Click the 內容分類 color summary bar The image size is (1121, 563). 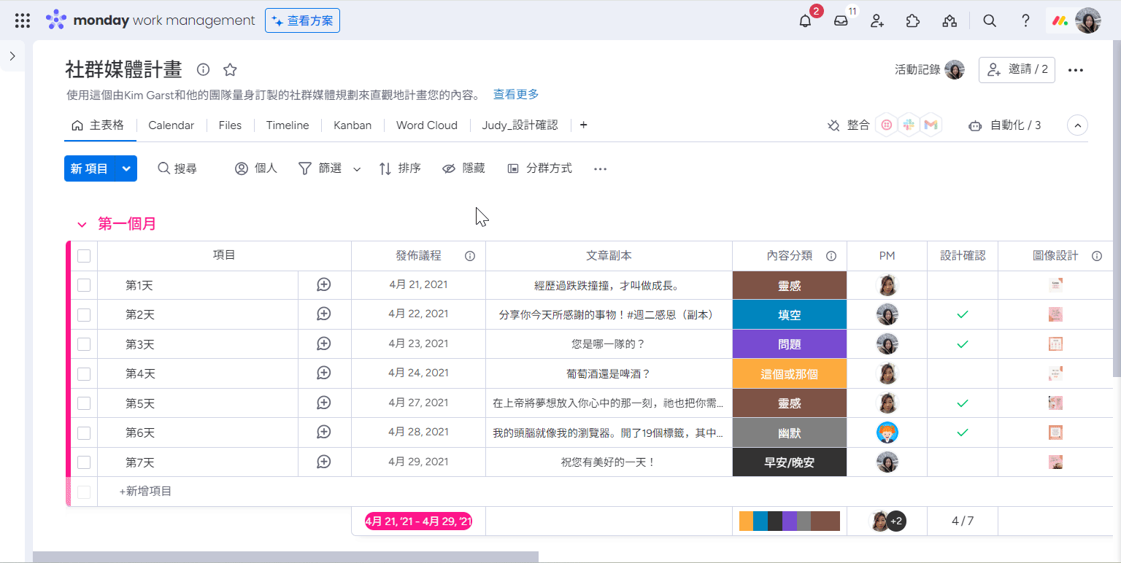pos(790,521)
